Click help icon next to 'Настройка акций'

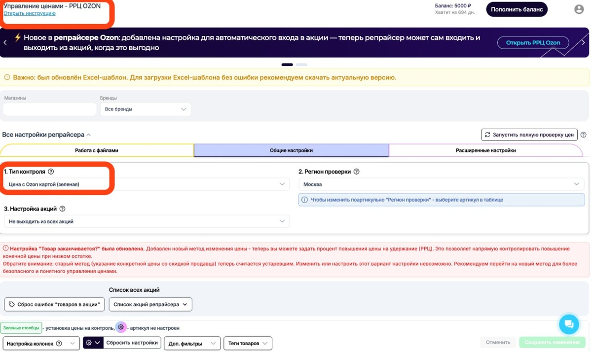pos(62,209)
